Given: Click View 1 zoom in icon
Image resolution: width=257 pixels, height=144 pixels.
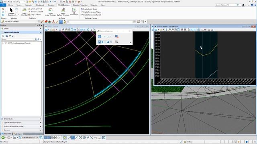Looking at the screenshot, I should (x=63, y=30).
